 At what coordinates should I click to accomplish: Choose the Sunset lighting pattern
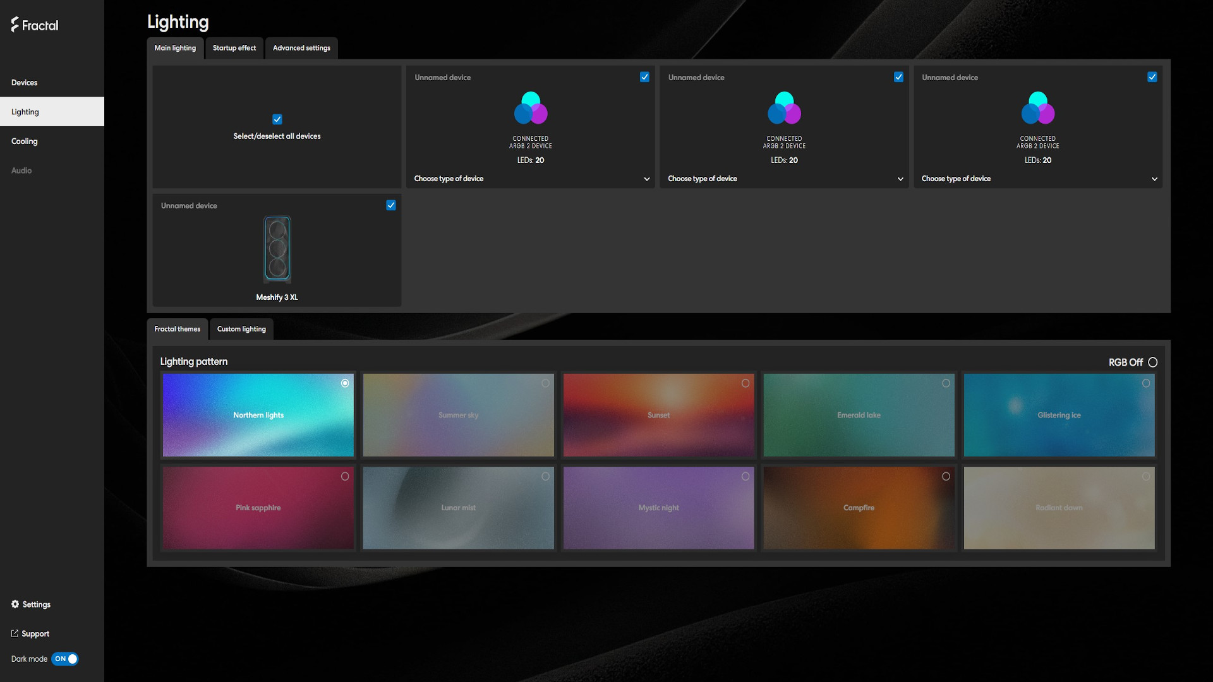click(x=658, y=415)
